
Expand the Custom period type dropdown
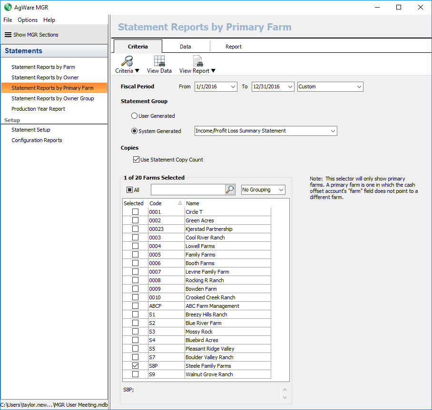[359, 86]
